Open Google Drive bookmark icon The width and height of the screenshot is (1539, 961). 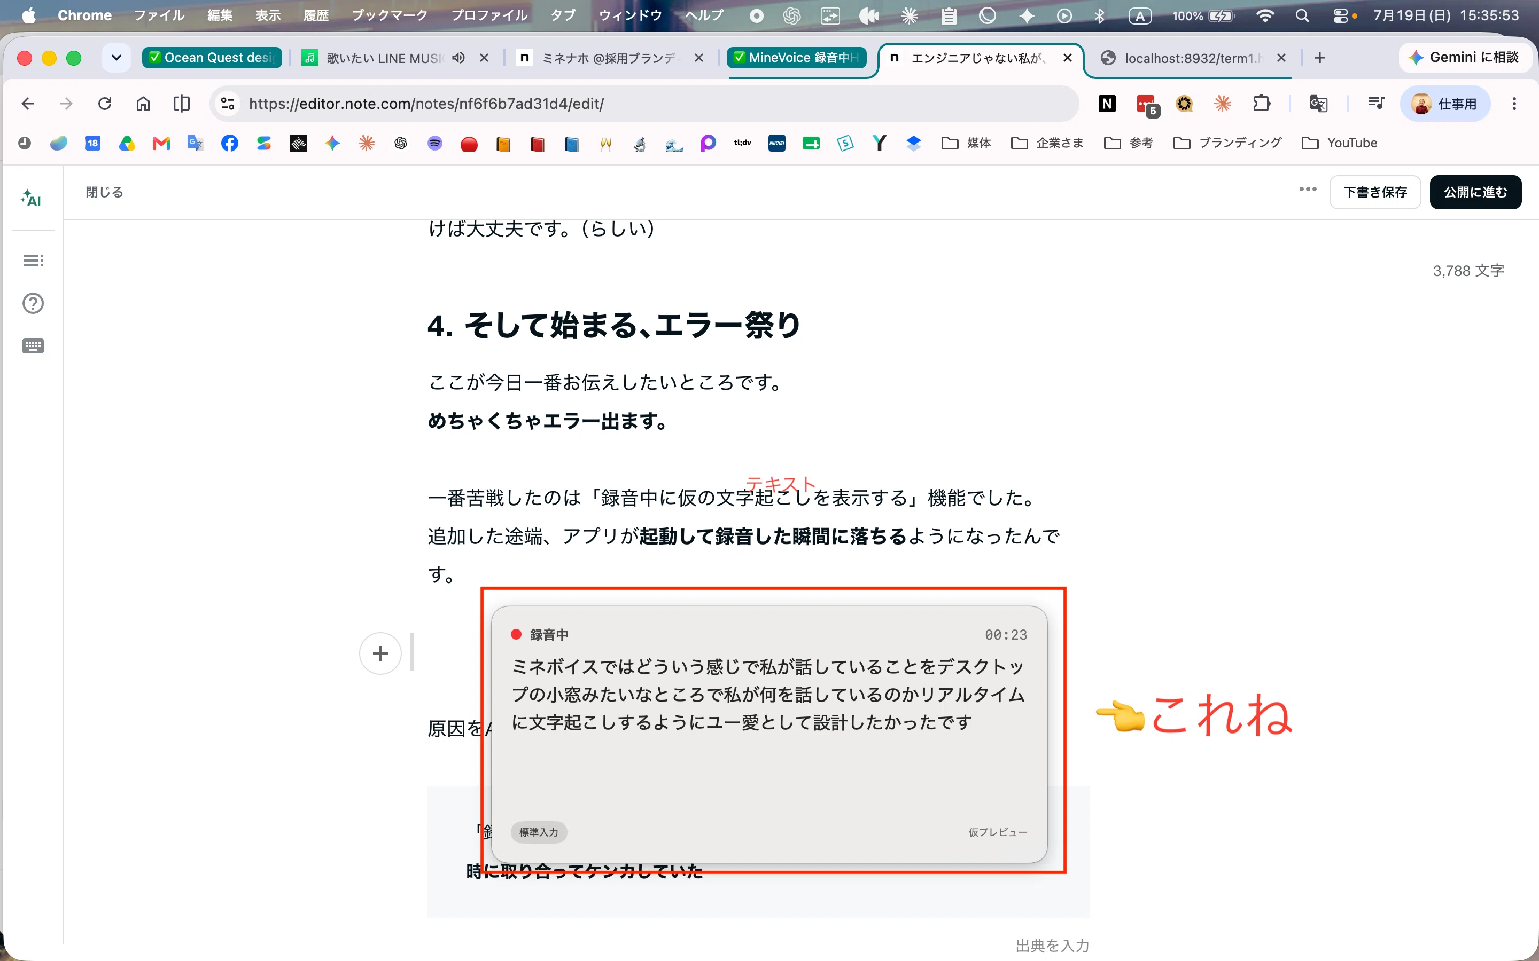click(127, 143)
